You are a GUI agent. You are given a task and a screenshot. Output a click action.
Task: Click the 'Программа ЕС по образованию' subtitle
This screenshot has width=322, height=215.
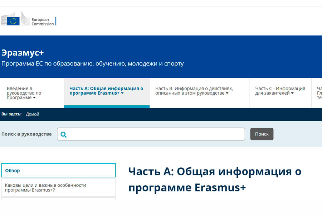(x=93, y=63)
